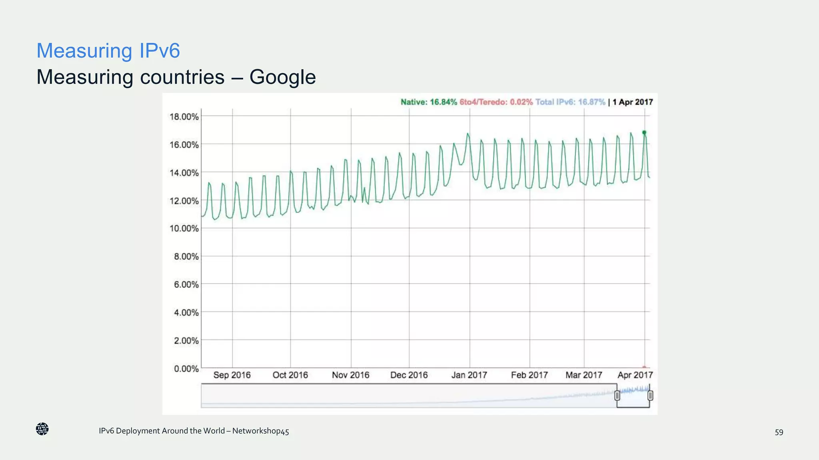Image resolution: width=819 pixels, height=460 pixels.
Task: Grab the left range slider handle
Action: click(x=617, y=395)
